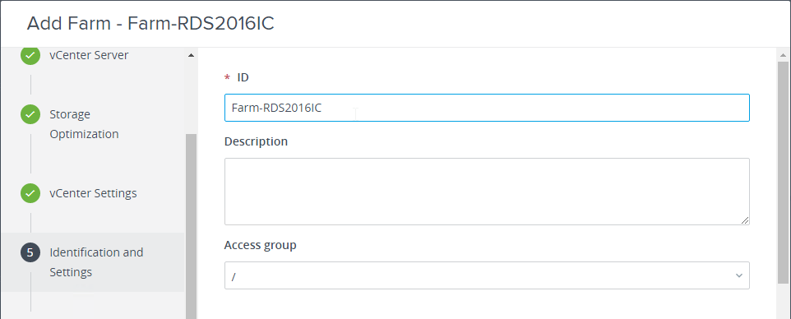Screen dimensions: 791x319
Task: Go to the vCenter Server step
Action: point(89,55)
